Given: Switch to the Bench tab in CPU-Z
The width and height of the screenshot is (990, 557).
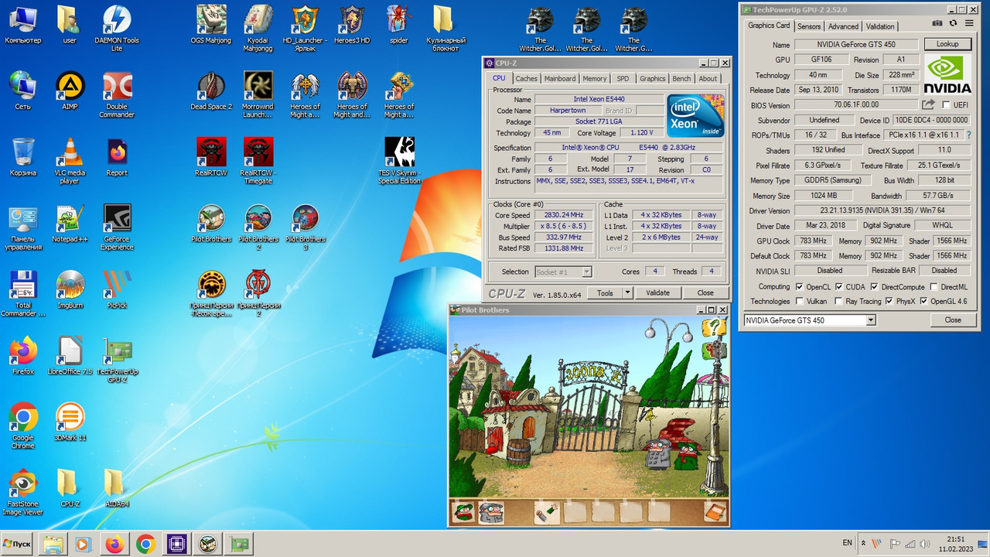Looking at the screenshot, I should pos(681,78).
